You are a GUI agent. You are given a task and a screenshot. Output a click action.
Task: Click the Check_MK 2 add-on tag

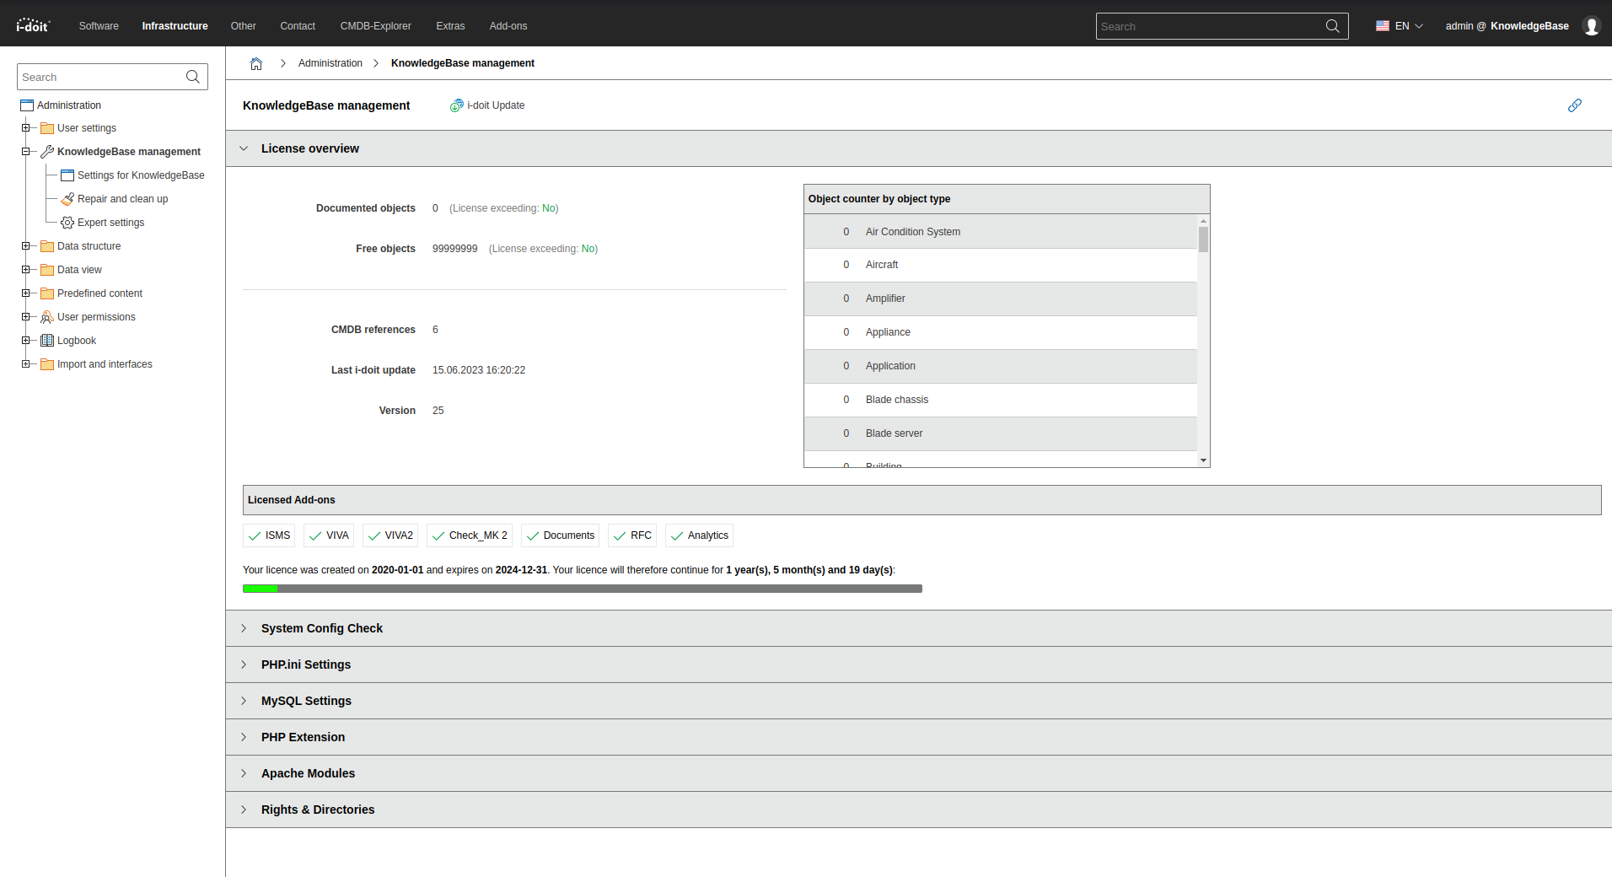click(470, 535)
